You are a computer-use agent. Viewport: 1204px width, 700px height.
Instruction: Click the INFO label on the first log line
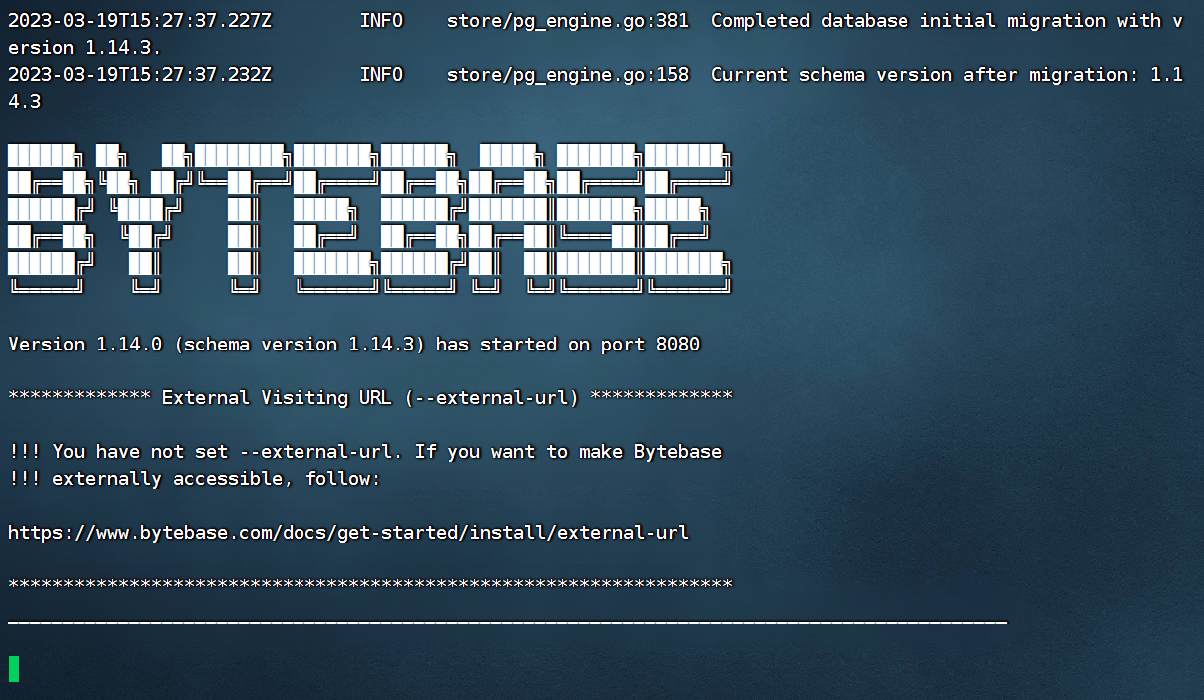click(381, 20)
